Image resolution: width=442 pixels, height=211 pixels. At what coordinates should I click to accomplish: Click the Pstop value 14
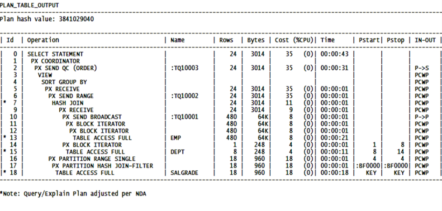tap(401, 152)
